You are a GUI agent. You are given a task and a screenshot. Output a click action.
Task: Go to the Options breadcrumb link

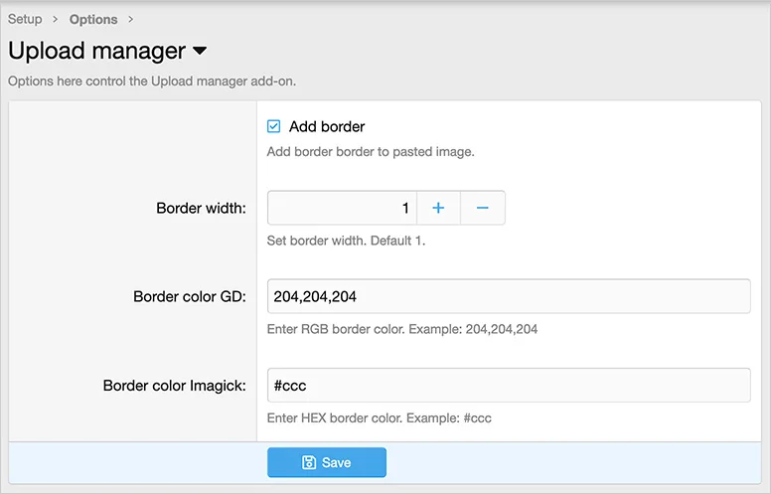[x=93, y=20]
